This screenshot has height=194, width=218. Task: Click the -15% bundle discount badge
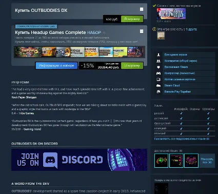click(87, 66)
